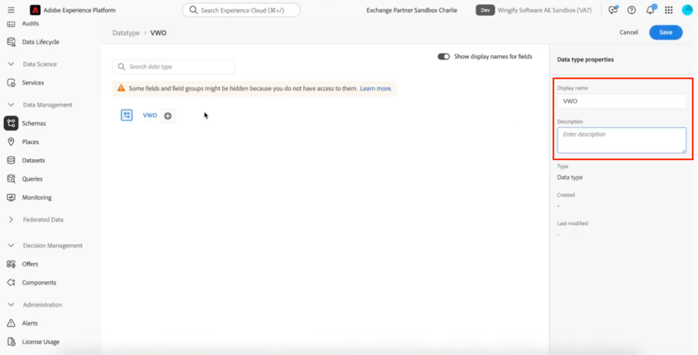Open the Learn more link
This screenshot has height=355, width=698.
tap(376, 88)
